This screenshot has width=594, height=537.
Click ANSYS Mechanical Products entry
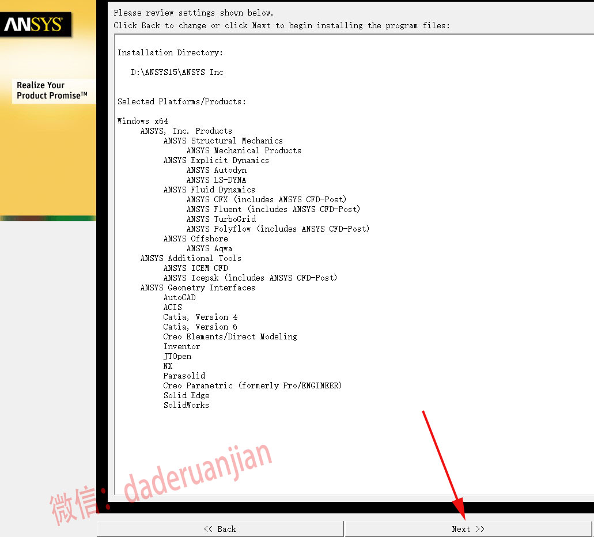244,150
